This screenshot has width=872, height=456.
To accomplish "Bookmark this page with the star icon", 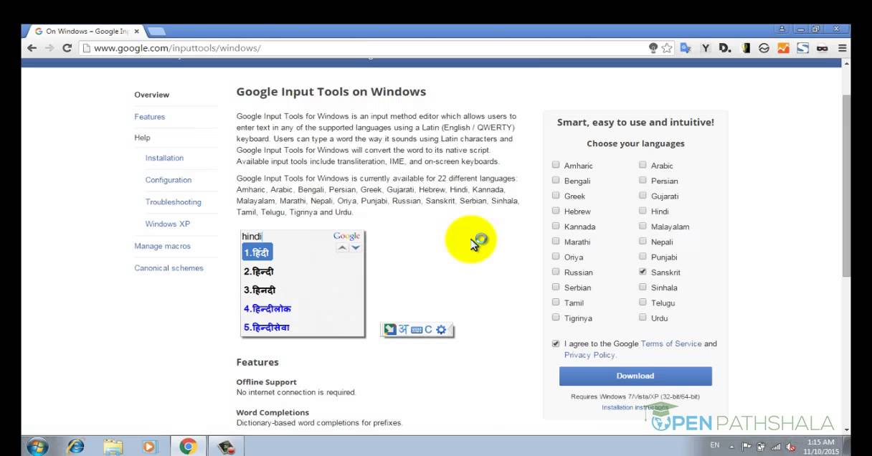I will pyautogui.click(x=667, y=48).
